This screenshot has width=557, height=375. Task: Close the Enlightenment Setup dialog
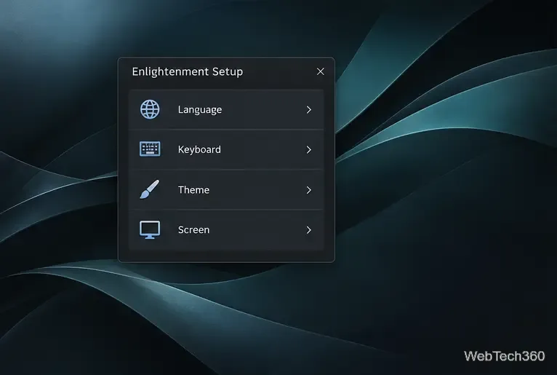point(321,71)
